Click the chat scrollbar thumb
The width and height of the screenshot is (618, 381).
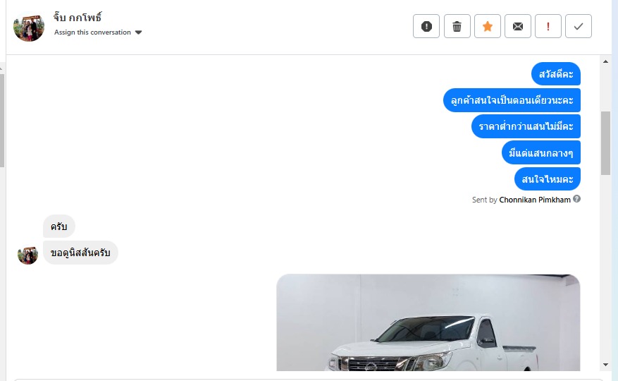point(605,143)
